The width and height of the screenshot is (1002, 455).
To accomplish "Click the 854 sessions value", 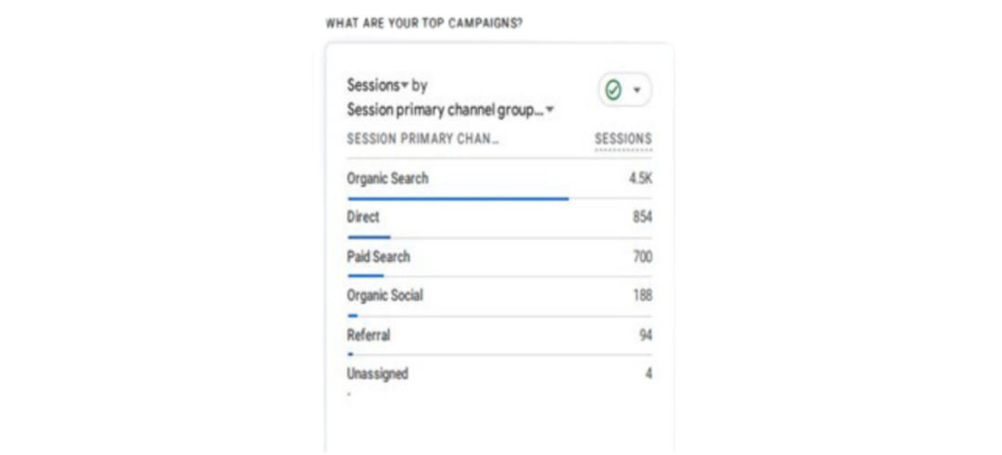I will tap(642, 217).
